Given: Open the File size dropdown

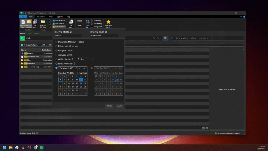Looking at the screenshot, I should point(71,24).
